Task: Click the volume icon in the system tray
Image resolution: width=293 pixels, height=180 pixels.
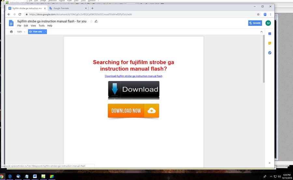Action: tap(279, 176)
